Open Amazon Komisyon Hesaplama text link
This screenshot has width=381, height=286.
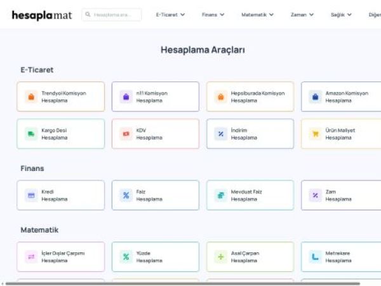point(347,97)
